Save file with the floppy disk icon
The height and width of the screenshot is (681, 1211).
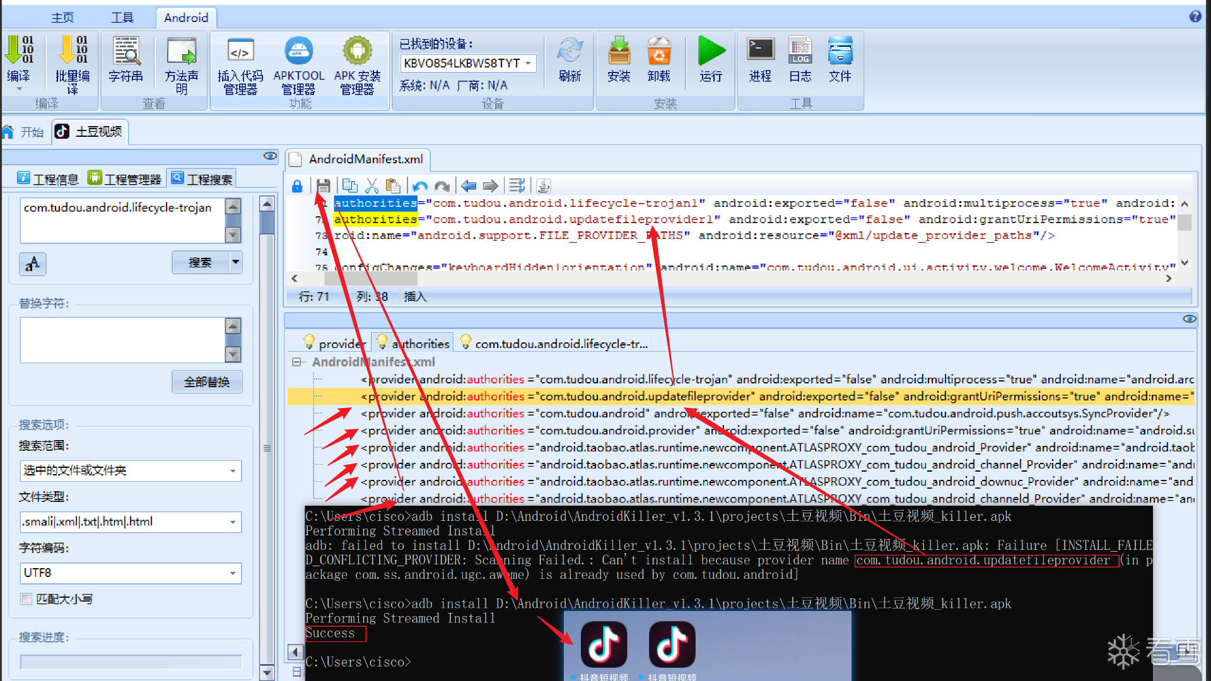pos(324,186)
